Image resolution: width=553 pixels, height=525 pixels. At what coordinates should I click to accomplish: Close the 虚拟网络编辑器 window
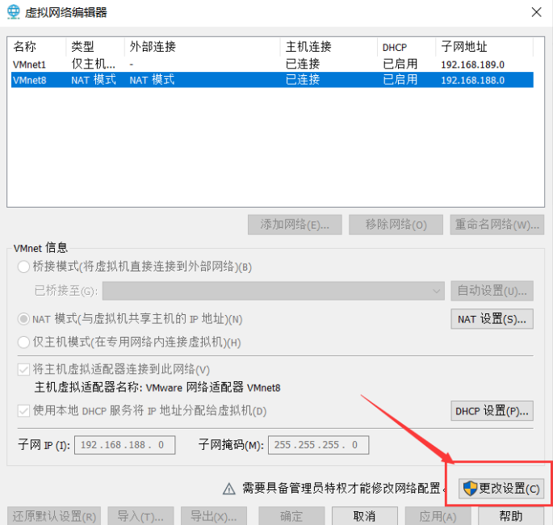point(536,12)
